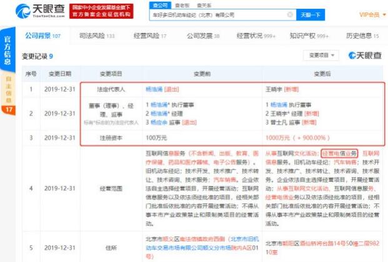Viewport: 388px width, 262px height.
Task: Click the 天眼查 logo at top left
Action: (40, 11)
